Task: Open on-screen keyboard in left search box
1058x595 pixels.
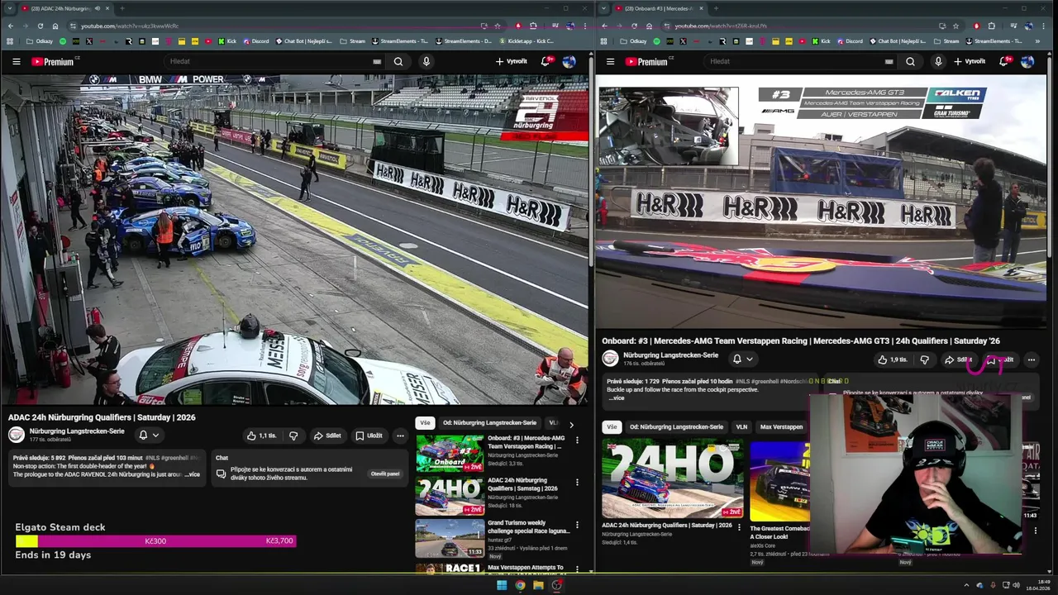Action: point(377,61)
